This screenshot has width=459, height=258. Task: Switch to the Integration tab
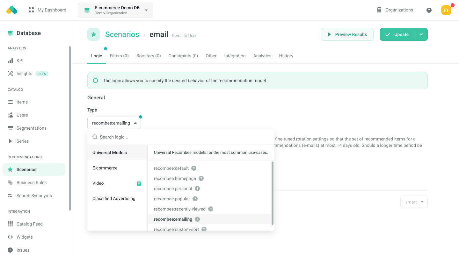point(235,56)
